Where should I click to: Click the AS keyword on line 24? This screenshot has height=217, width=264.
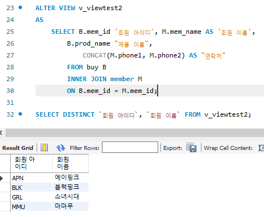pos(39,20)
